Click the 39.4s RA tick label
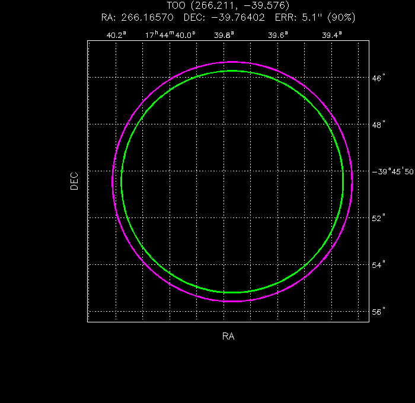The image size is (415, 403). pyautogui.click(x=331, y=35)
